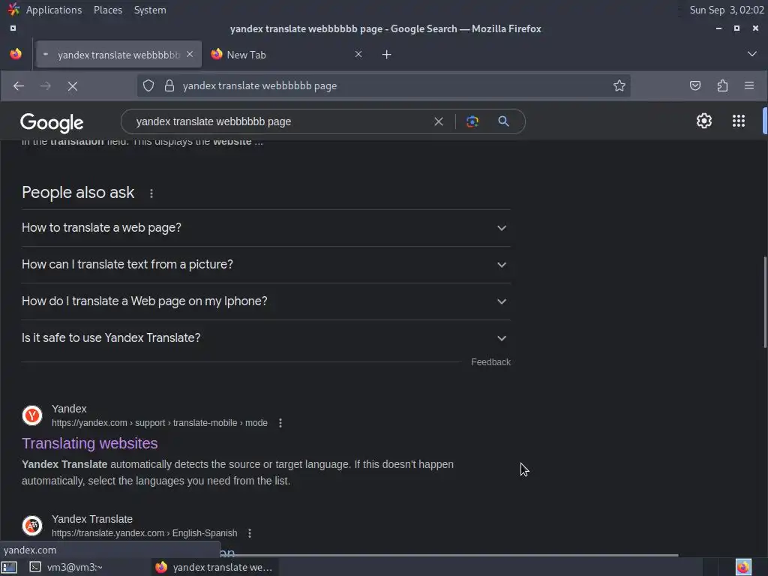Click the window menu icon in the title bar
The height and width of the screenshot is (576, 768).
[x=13, y=28]
